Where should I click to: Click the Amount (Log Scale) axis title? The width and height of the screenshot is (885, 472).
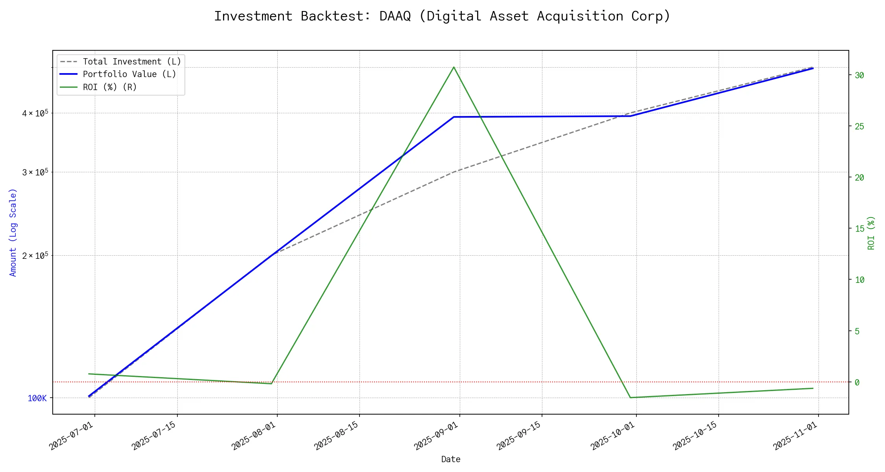pyautogui.click(x=13, y=232)
